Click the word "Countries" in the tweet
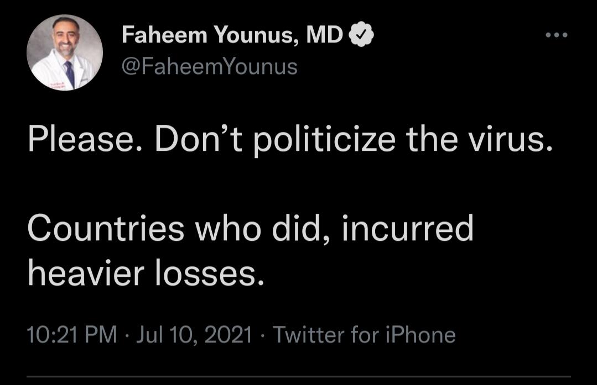Image resolution: width=597 pixels, height=385 pixels. tap(106, 228)
